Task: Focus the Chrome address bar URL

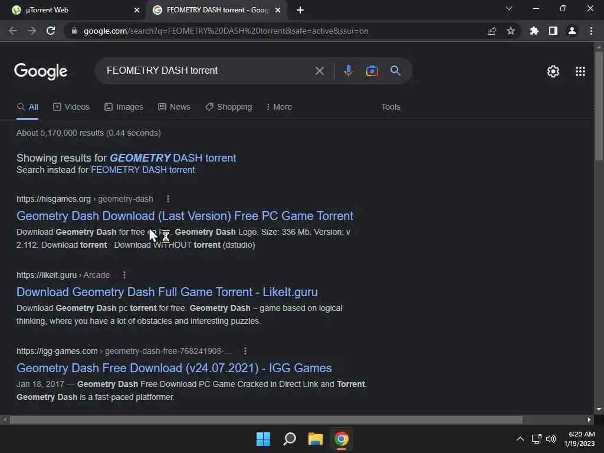Action: click(x=226, y=31)
